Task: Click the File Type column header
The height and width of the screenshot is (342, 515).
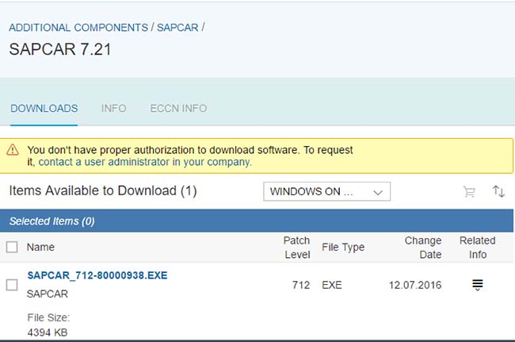Action: point(343,248)
